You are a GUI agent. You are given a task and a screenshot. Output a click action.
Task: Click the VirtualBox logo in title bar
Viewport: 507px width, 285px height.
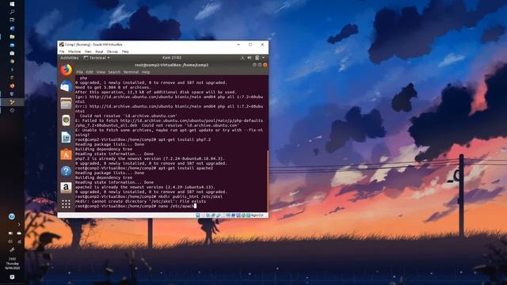pos(62,44)
